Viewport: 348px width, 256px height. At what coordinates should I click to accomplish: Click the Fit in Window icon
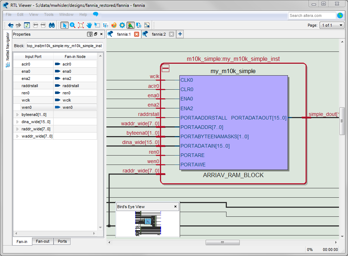(81, 25)
